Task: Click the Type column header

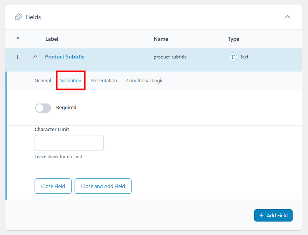Action: coord(234,39)
